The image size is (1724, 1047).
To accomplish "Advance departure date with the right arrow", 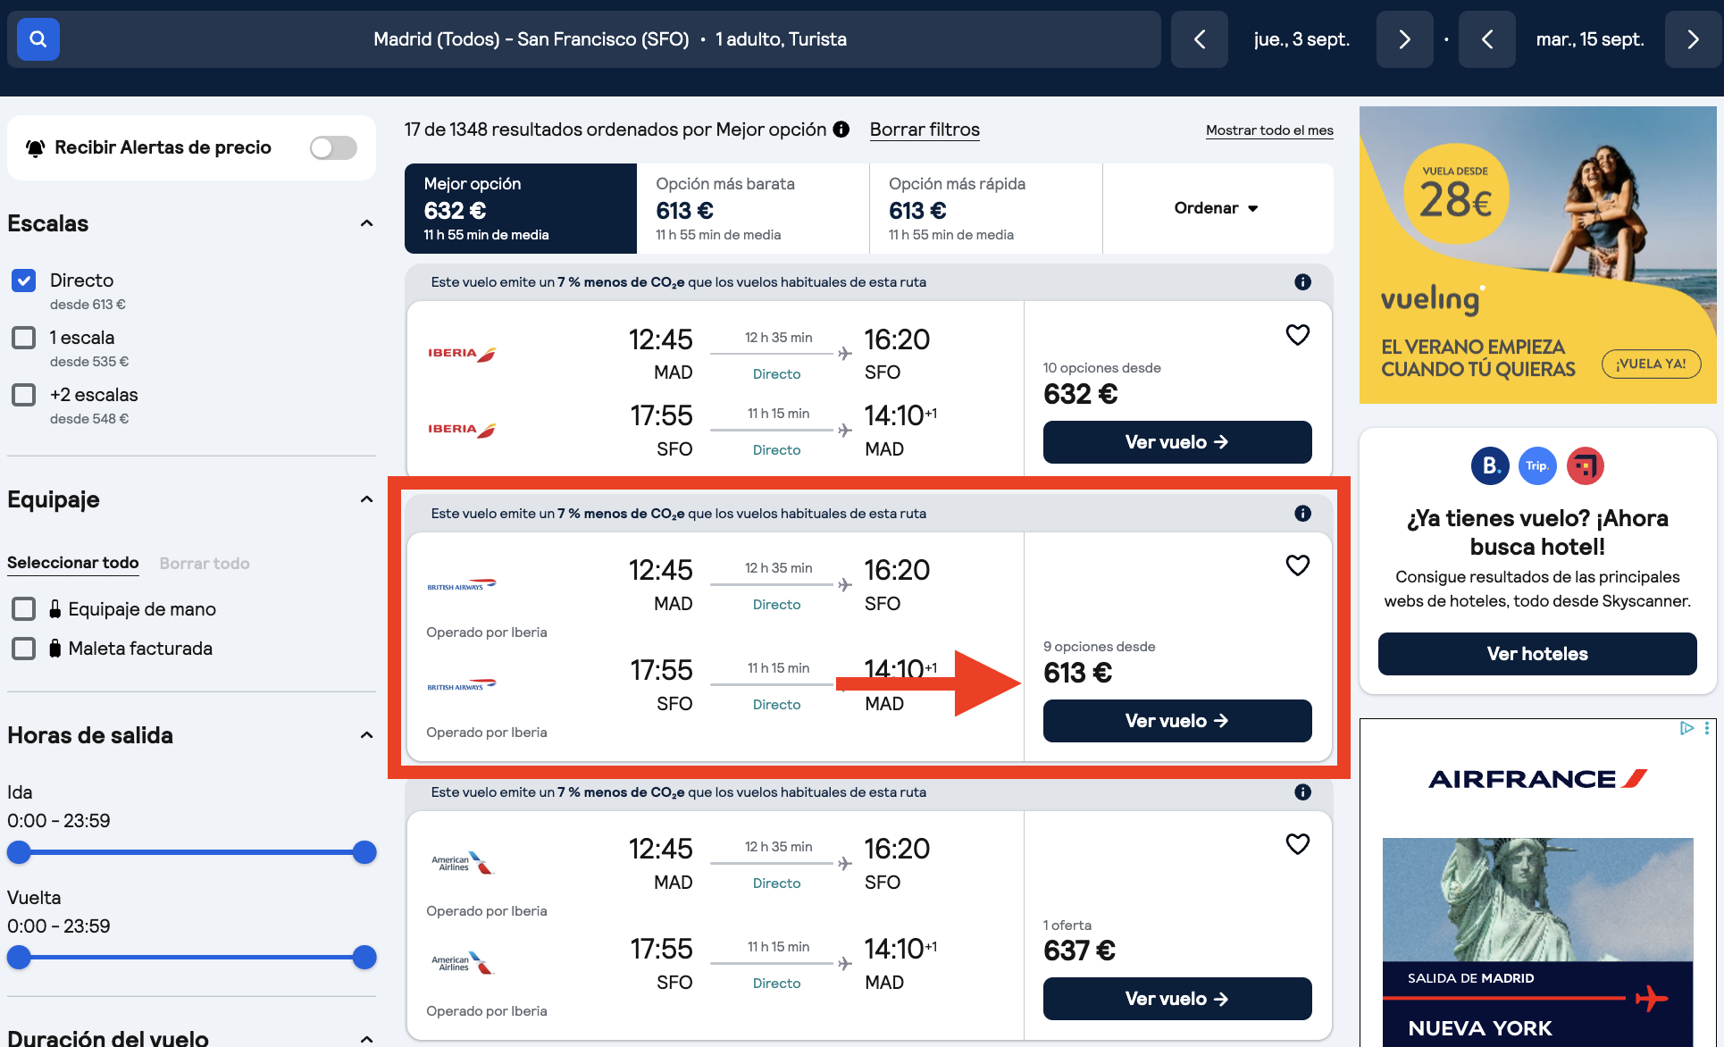I will (1404, 38).
